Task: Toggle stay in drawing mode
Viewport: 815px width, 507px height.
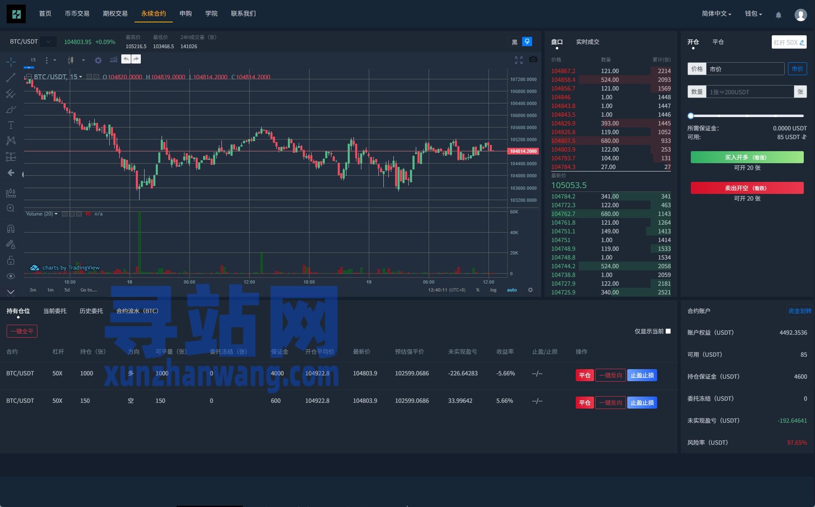Action: (11, 244)
